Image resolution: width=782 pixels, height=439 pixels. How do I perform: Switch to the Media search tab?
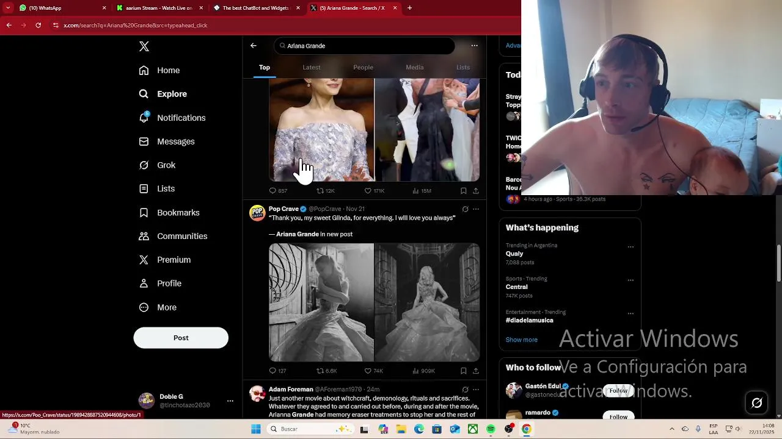414,67
